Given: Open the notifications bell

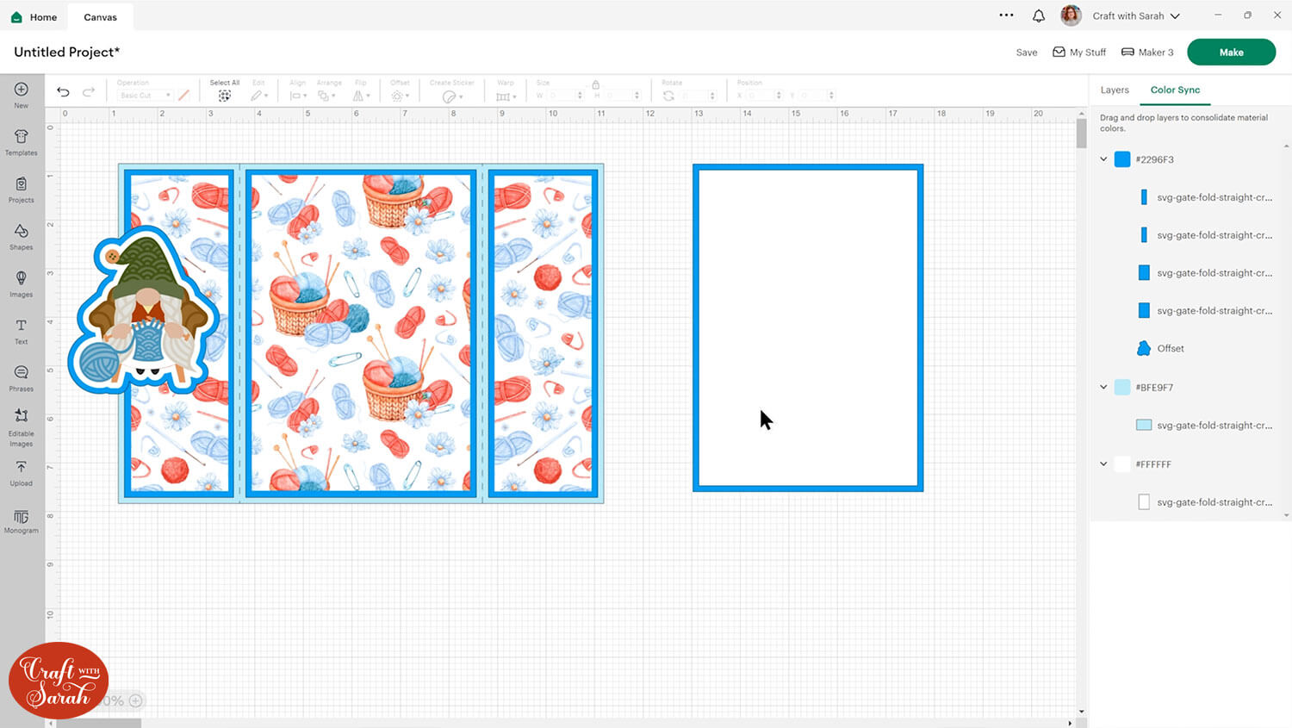Looking at the screenshot, I should point(1039,16).
